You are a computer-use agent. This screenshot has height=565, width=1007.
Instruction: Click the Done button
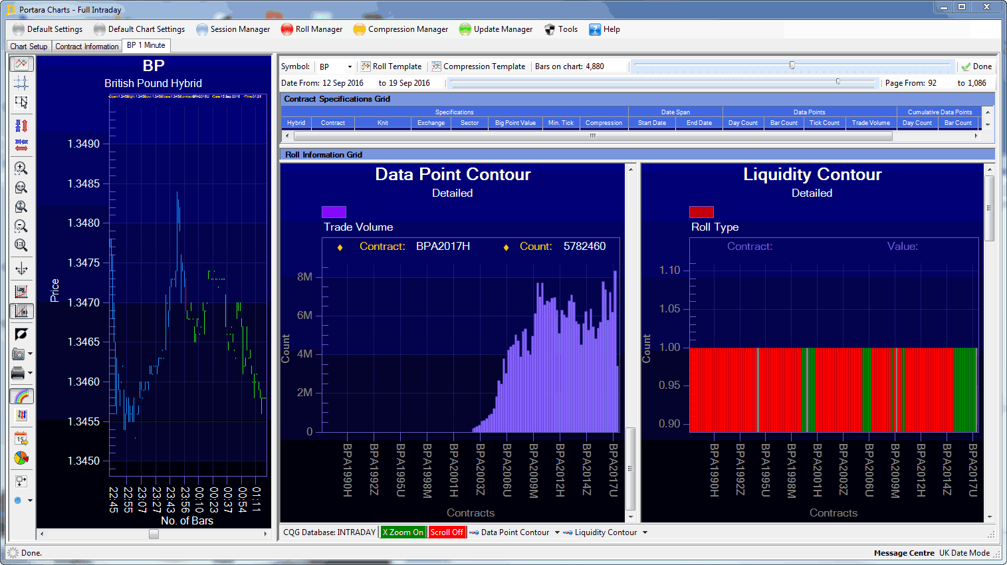[976, 66]
